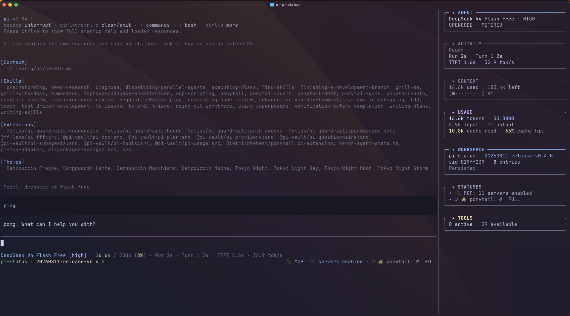
Task: Click the [Skills] section heading
Action: pos(12,81)
